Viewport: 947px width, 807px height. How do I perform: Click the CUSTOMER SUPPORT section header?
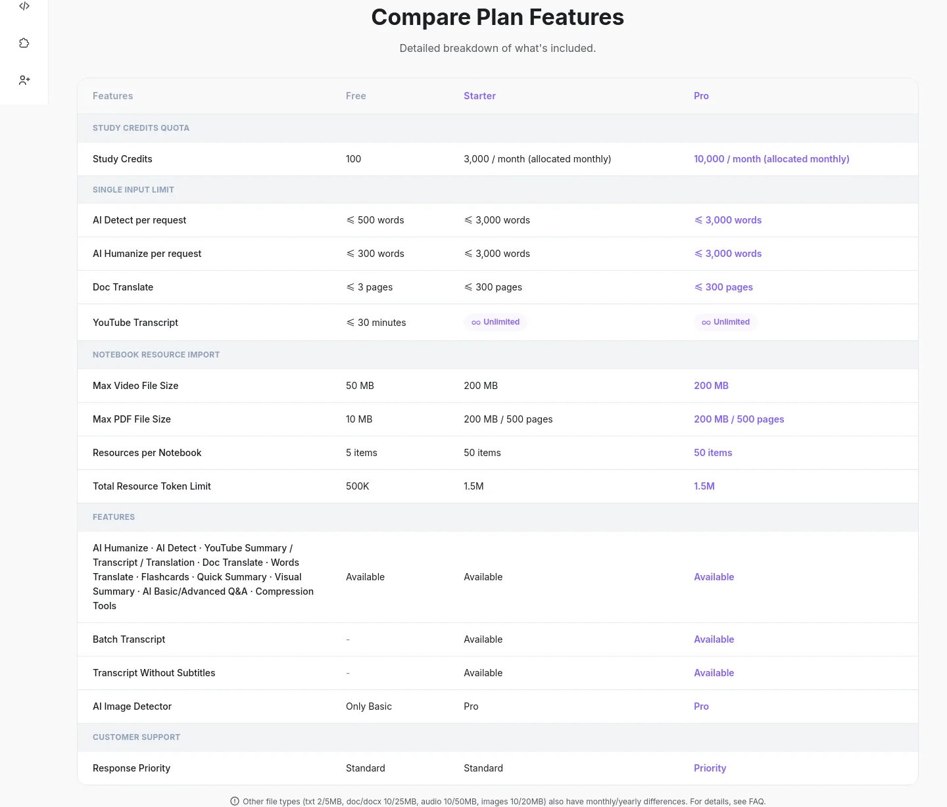(136, 737)
